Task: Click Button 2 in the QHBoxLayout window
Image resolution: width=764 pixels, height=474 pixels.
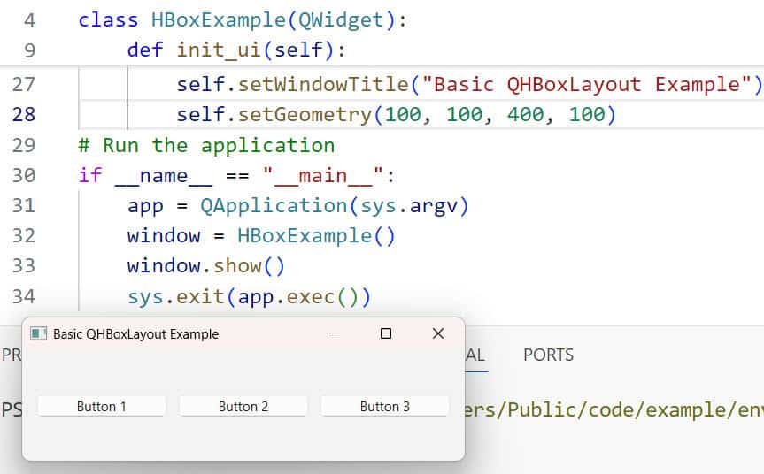Action: click(x=243, y=407)
